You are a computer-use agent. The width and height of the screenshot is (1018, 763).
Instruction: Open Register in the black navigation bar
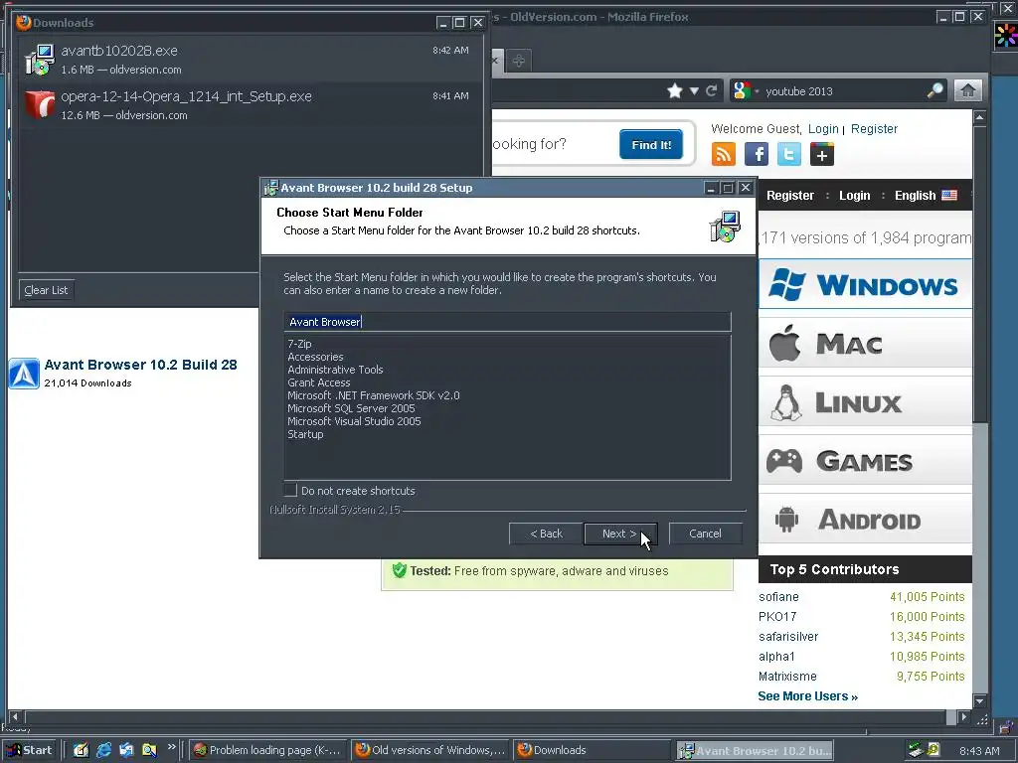tap(790, 196)
